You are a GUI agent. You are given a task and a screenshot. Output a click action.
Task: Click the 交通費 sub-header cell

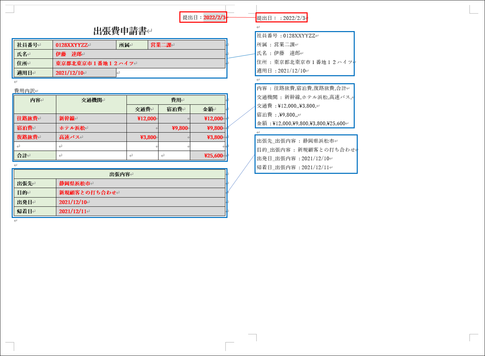point(143,109)
